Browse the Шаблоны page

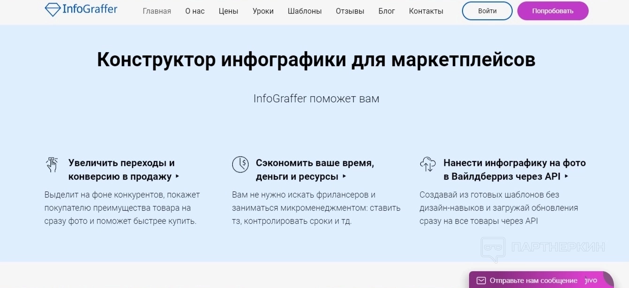pyautogui.click(x=305, y=11)
